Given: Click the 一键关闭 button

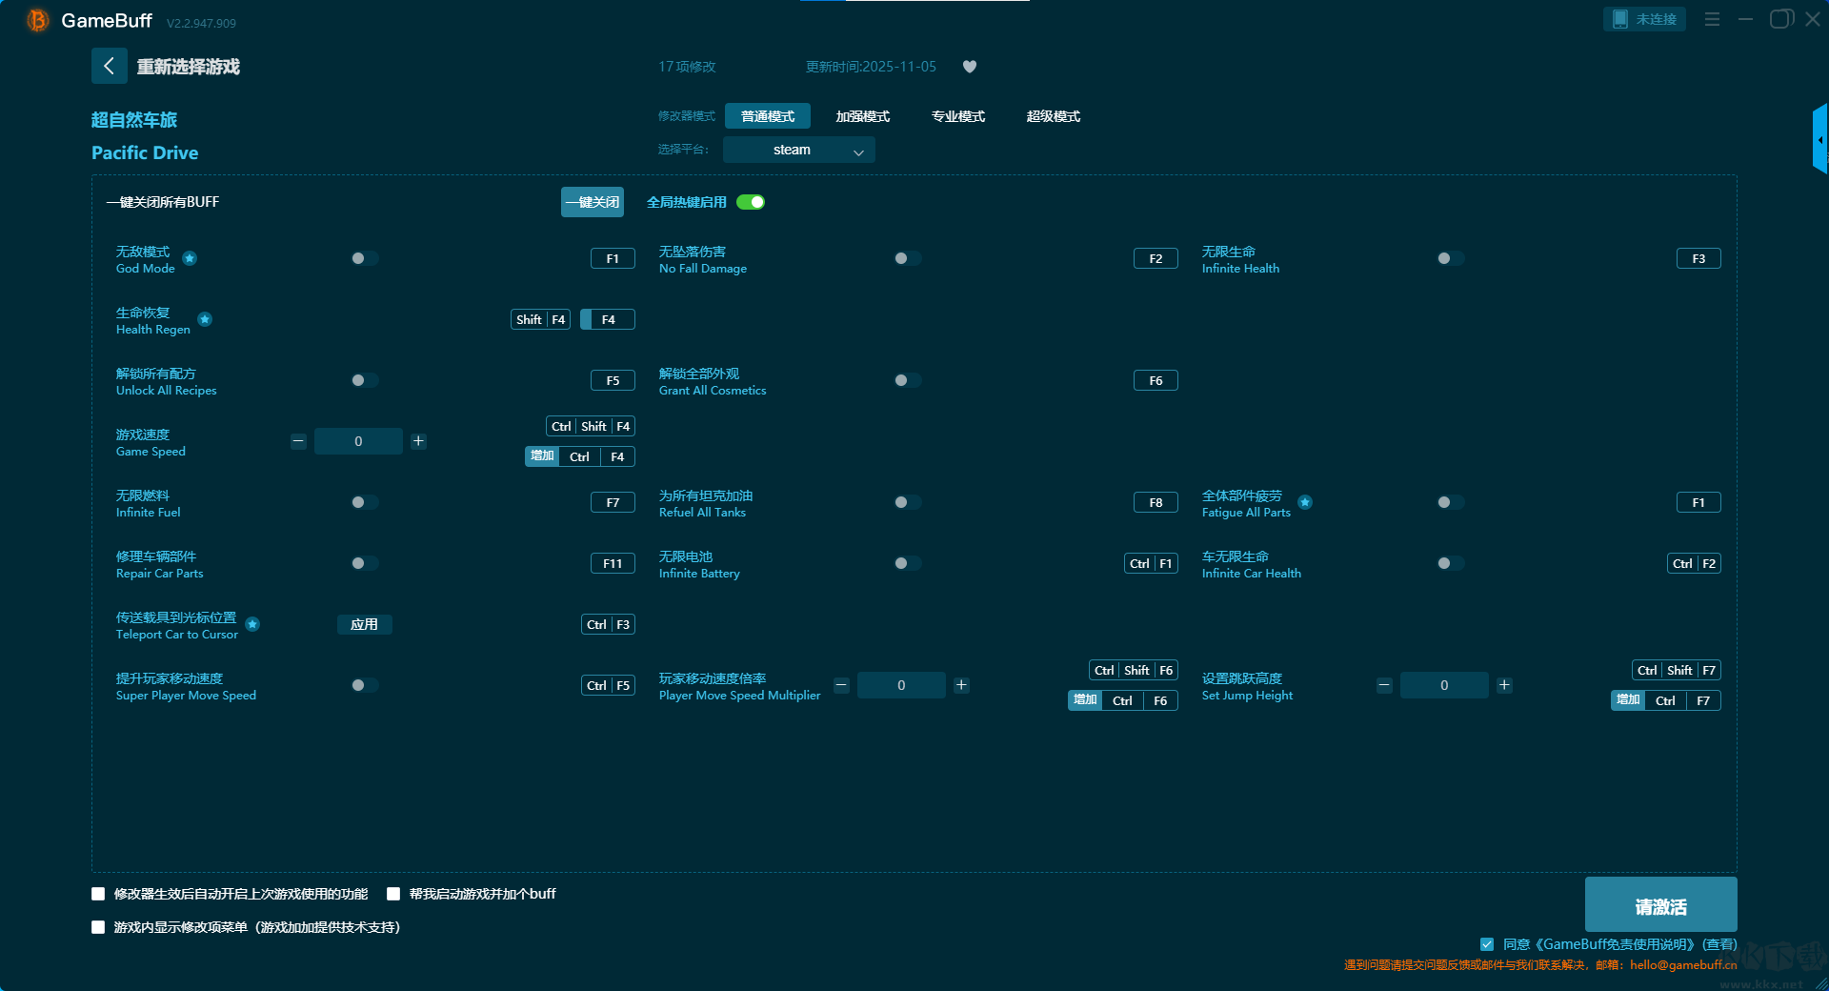Looking at the screenshot, I should point(593,202).
